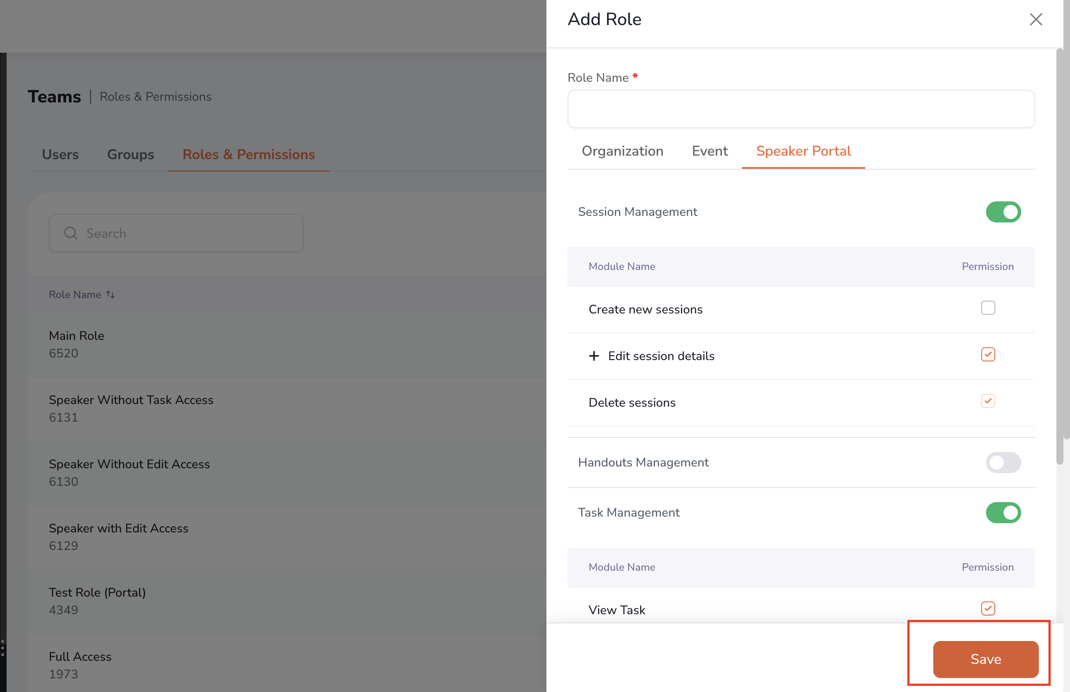Open the Event tab

[x=709, y=151]
